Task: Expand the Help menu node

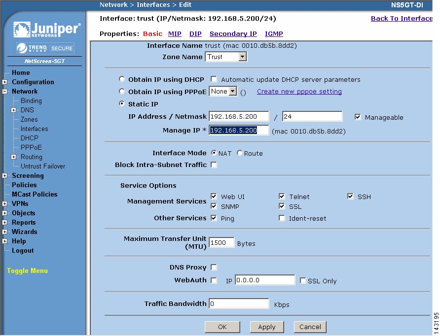Action: click(5, 241)
